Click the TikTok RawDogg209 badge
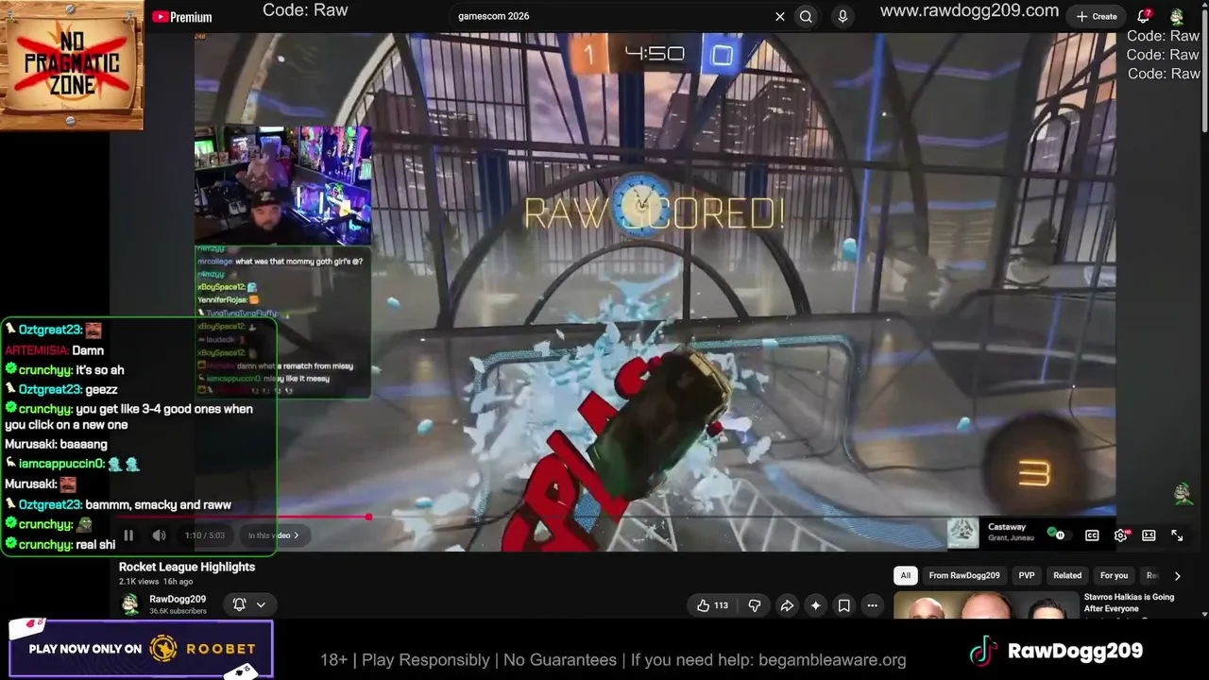1209x680 pixels. pos(1056,651)
